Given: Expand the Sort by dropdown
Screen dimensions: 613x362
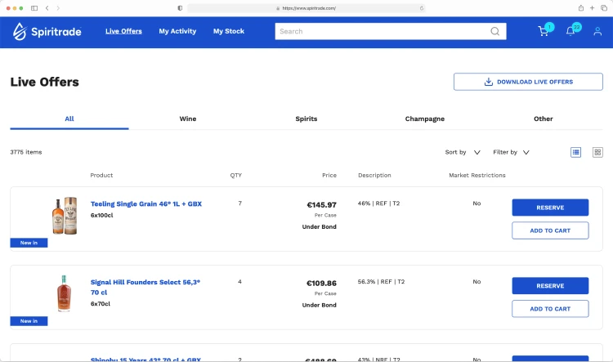Looking at the screenshot, I should pyautogui.click(x=462, y=152).
